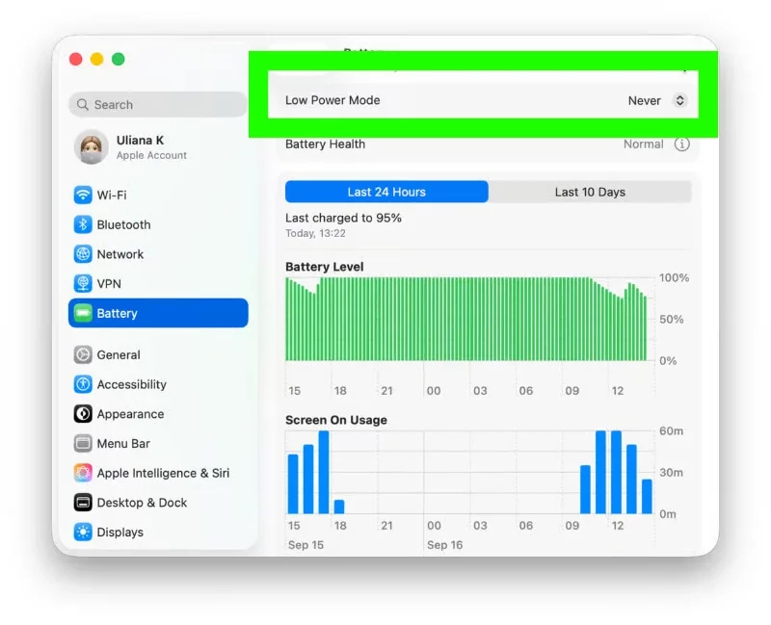Go to Displays settings
Viewport: 771px width, 625px height.
tap(120, 533)
